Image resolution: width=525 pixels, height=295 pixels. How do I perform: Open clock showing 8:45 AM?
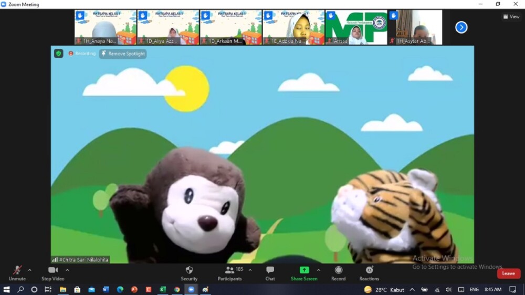(493, 289)
